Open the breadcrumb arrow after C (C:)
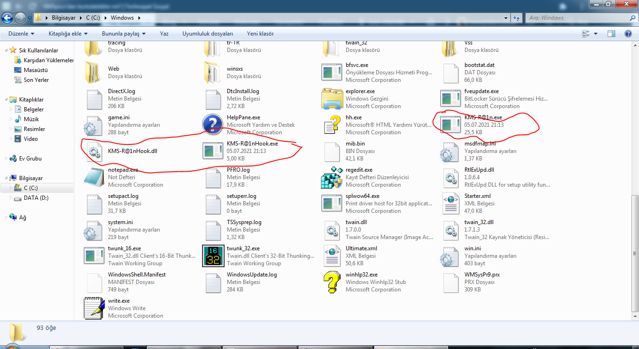Screen dimensions: 639x349 (x=106, y=18)
